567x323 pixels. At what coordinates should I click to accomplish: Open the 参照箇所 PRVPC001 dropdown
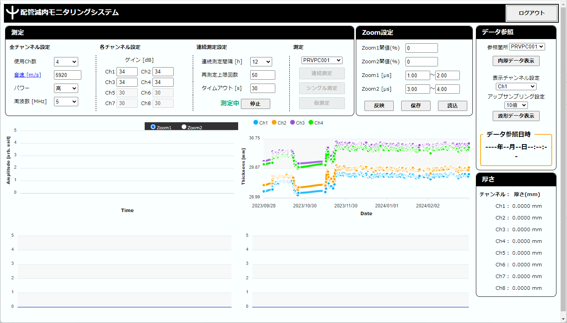point(527,47)
